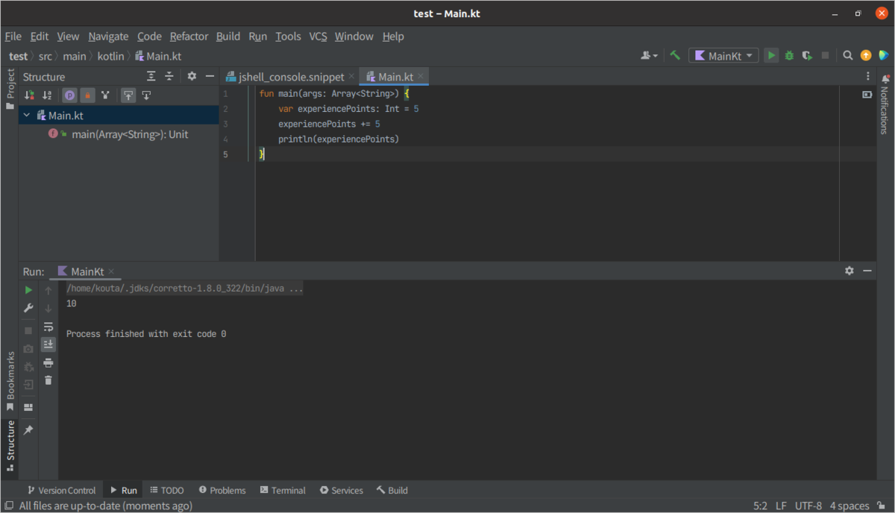Open the Tools menu
Screen dimensions: 895x513
point(288,36)
